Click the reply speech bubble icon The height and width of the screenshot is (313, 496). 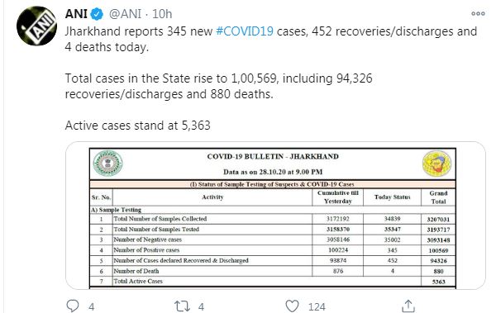73,306
